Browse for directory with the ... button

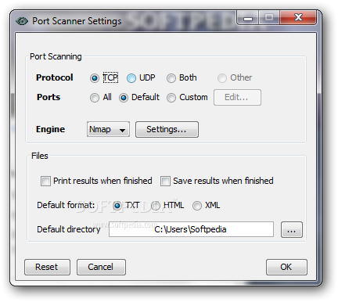pos(292,230)
